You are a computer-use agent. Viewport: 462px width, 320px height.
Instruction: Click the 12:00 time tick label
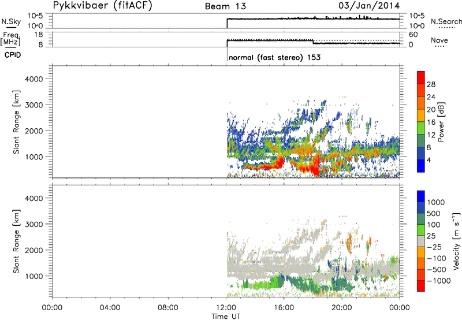226,308
